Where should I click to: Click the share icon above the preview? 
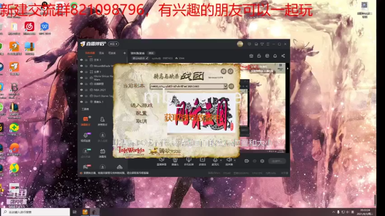tap(283, 56)
